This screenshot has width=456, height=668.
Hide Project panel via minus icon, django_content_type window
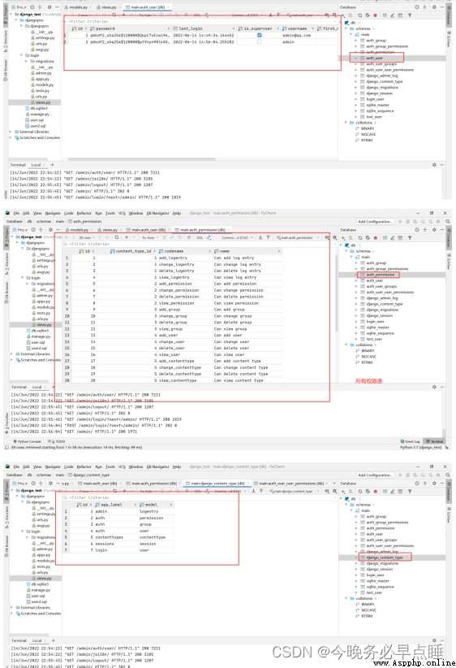(x=58, y=484)
